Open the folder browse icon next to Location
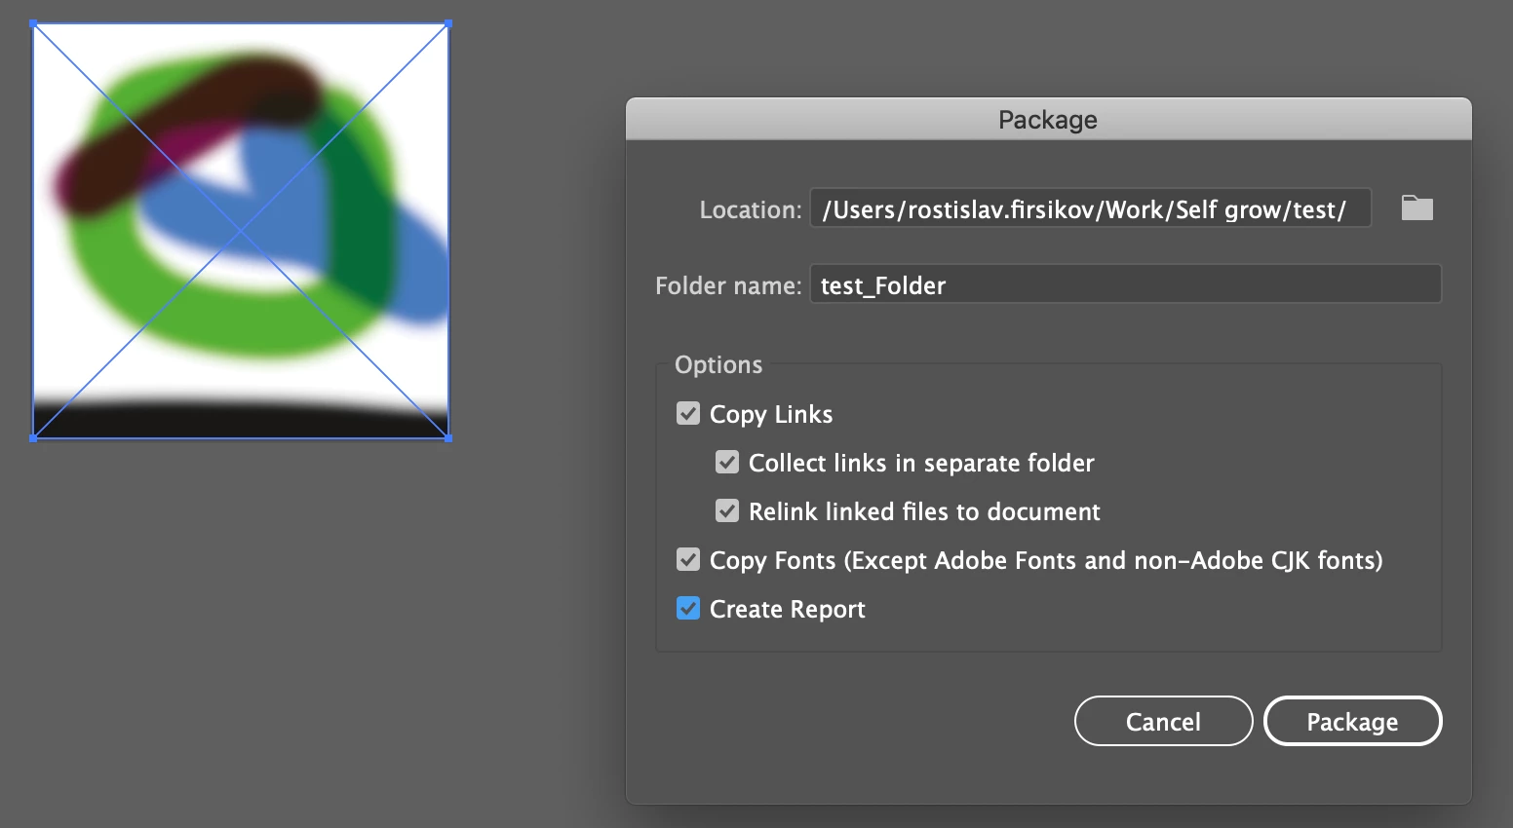 (x=1416, y=207)
